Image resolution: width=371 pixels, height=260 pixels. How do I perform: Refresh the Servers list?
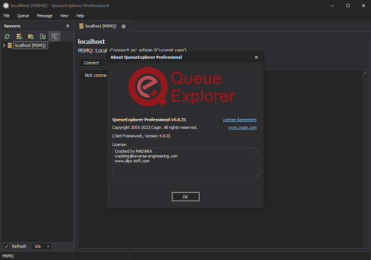(x=7, y=37)
